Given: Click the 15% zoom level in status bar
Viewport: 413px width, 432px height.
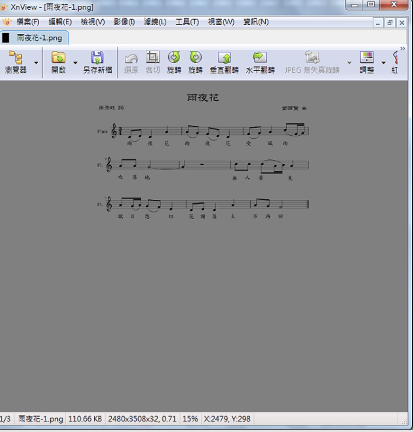Looking at the screenshot, I should pyautogui.click(x=190, y=419).
